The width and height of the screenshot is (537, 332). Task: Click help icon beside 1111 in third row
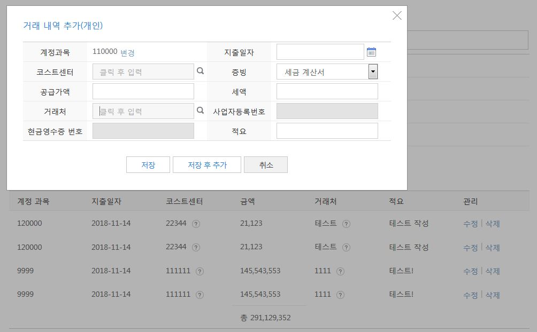340,272
